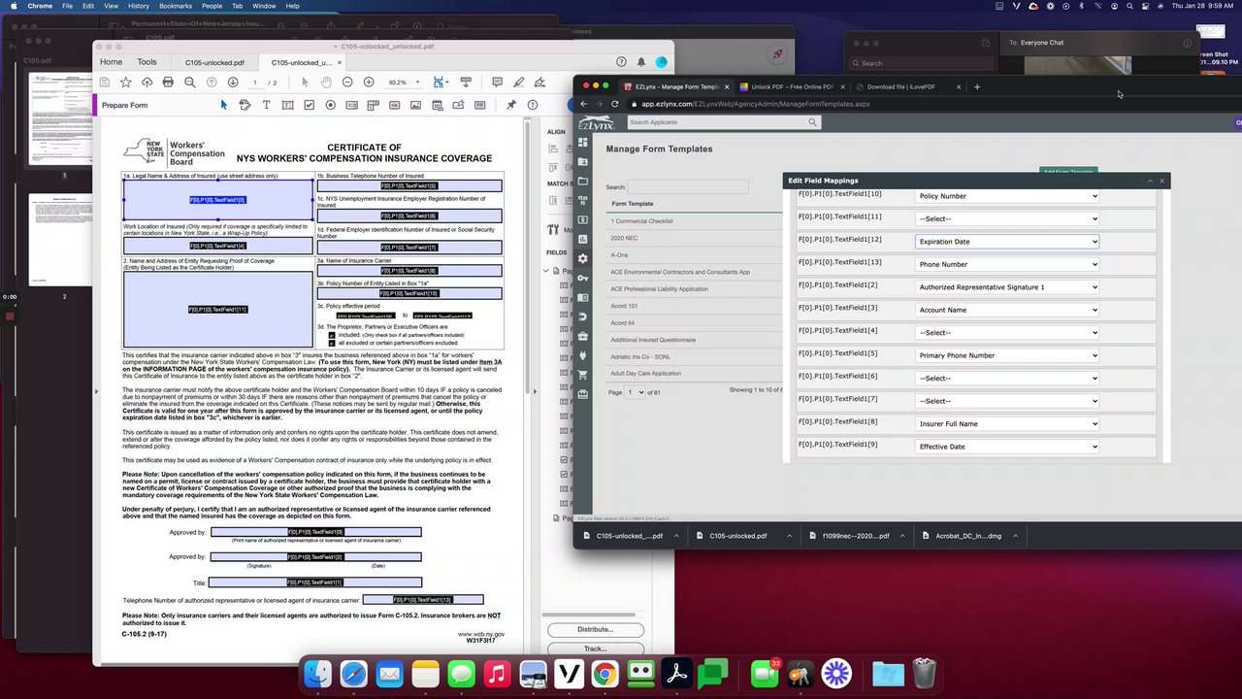Open the Effective Date mapping dropdown

click(x=1007, y=447)
